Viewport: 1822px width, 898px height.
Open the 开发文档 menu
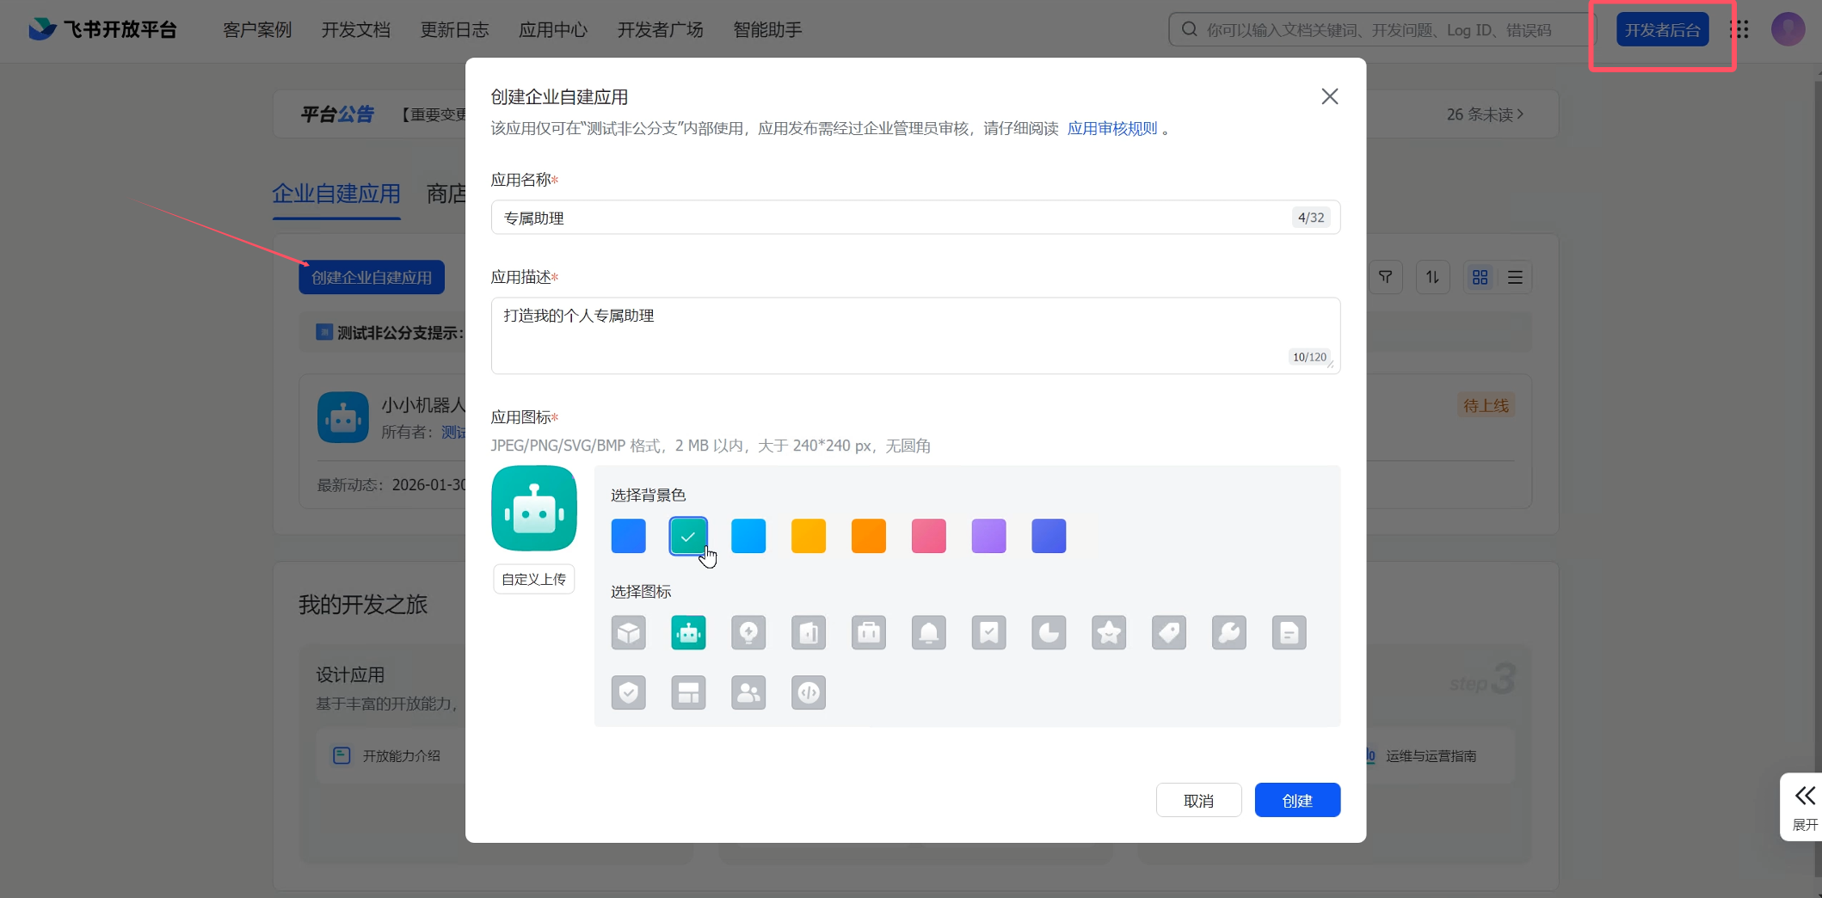click(356, 28)
